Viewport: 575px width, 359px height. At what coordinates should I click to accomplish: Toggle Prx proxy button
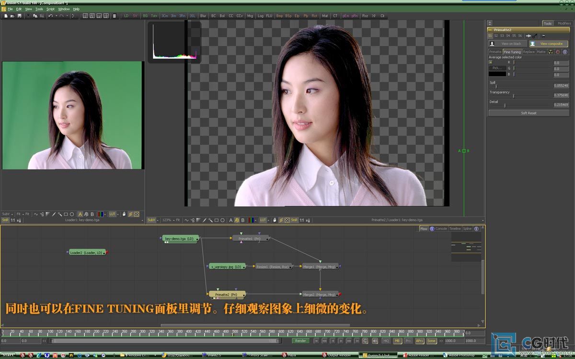(408, 341)
